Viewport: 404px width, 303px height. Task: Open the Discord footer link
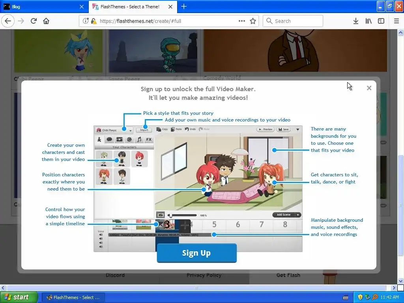tap(115, 275)
